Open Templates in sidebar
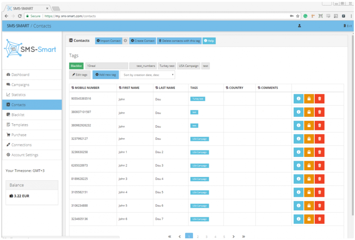This screenshot has height=240, width=355. click(x=32, y=125)
